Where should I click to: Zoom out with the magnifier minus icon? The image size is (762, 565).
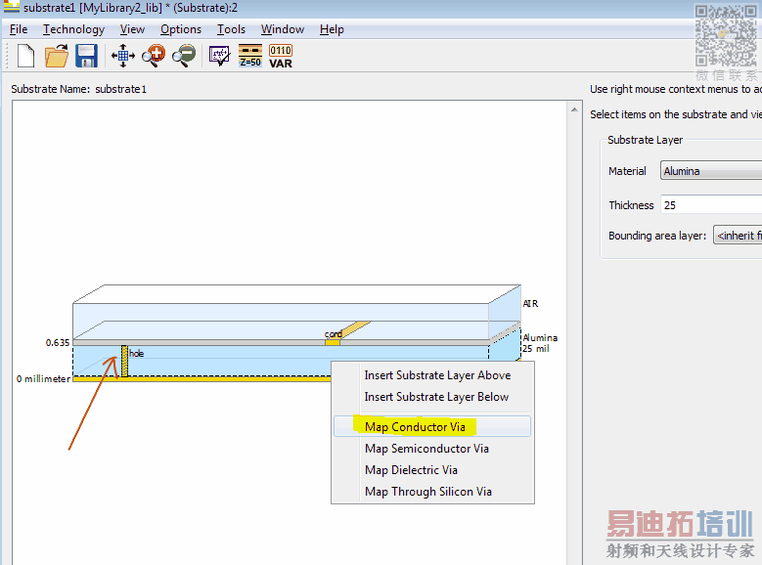(184, 56)
